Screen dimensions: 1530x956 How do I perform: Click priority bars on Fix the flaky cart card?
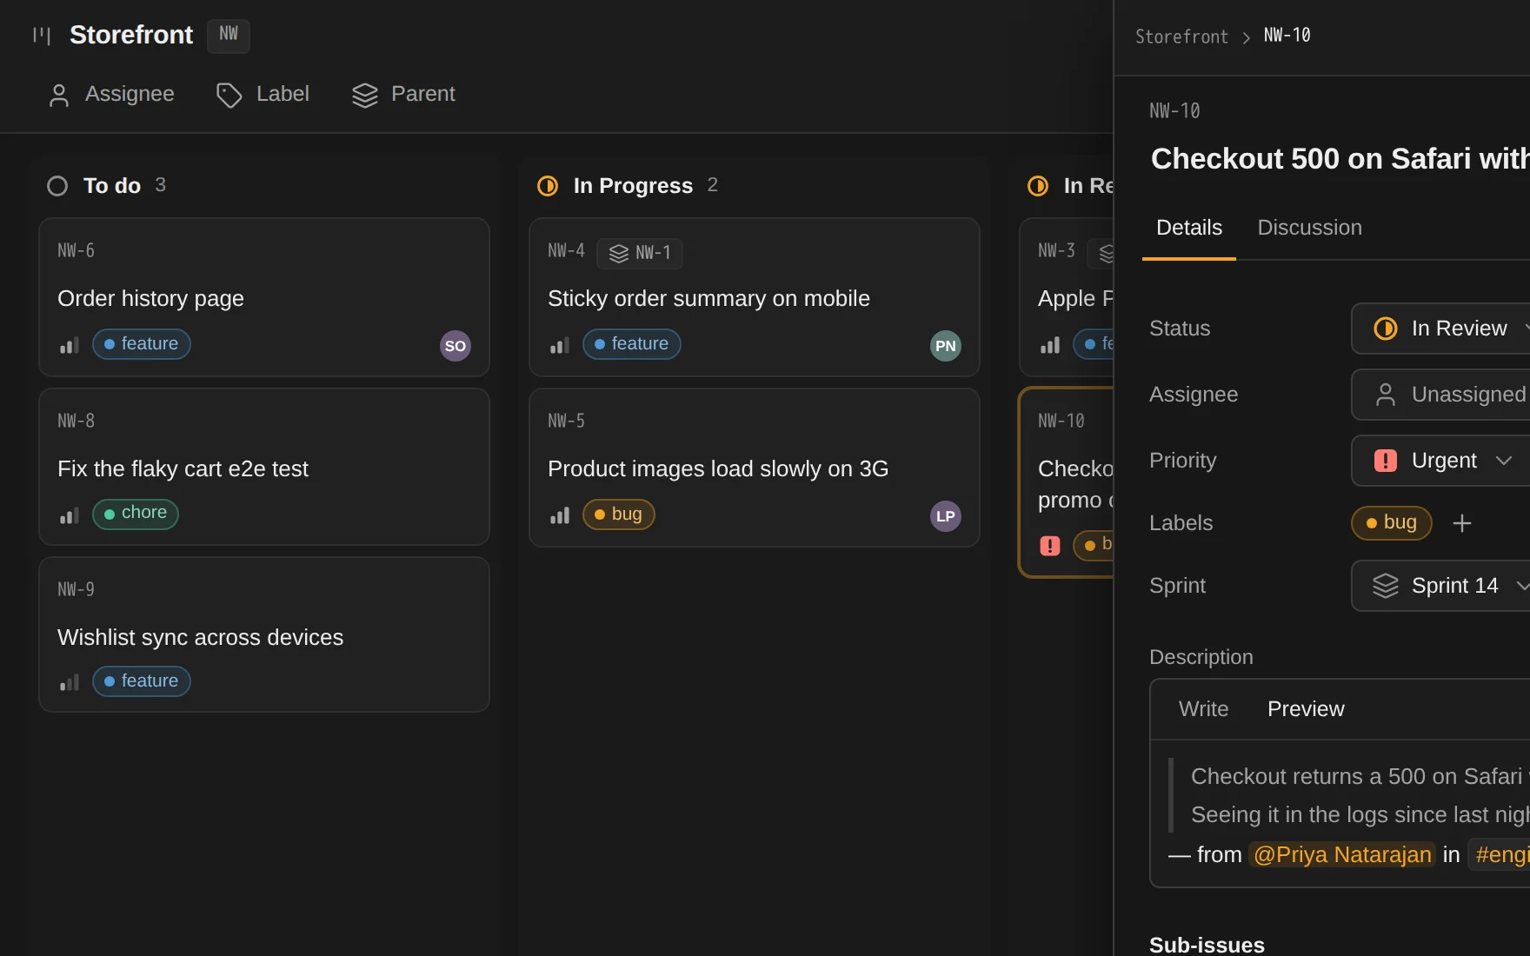70,515
